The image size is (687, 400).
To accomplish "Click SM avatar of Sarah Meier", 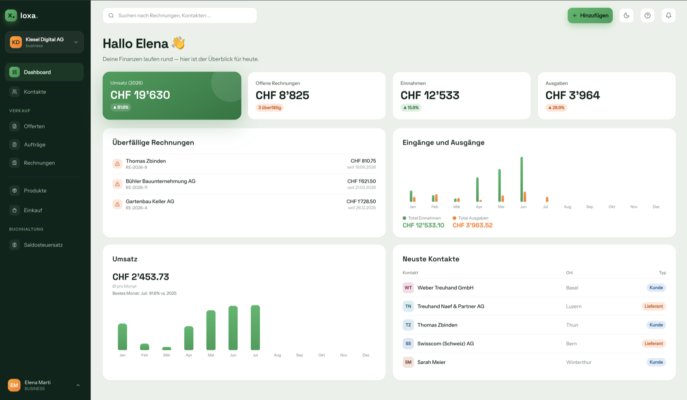I will point(408,362).
